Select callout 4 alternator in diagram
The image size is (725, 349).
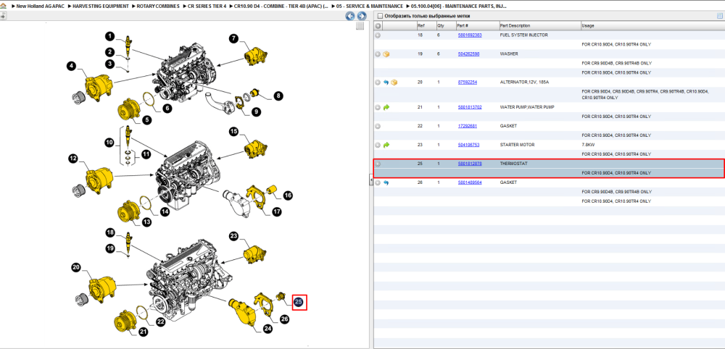[71, 66]
